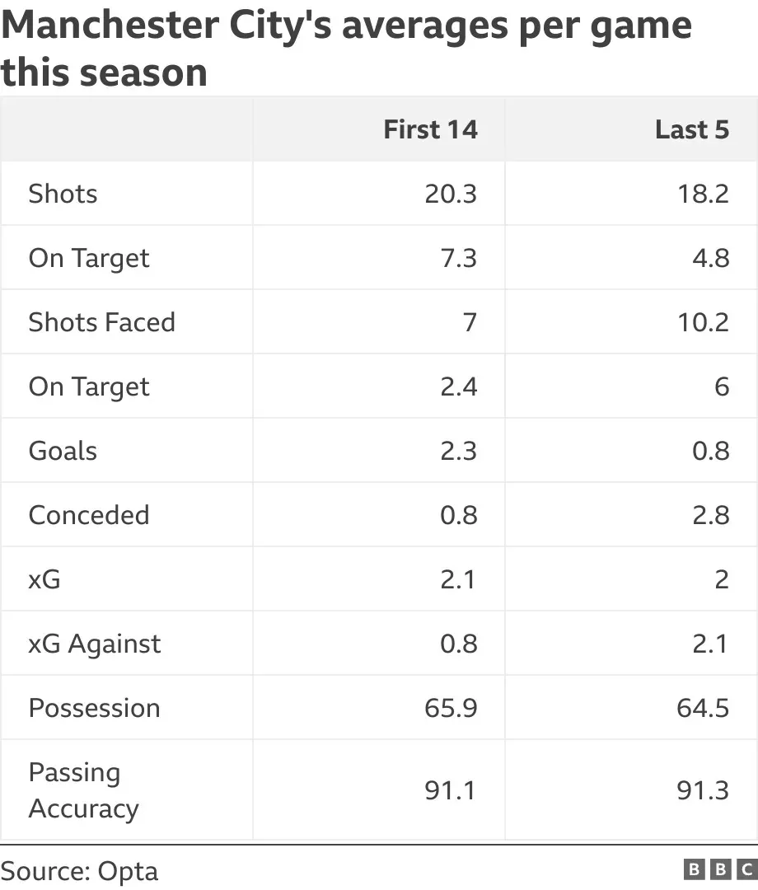
Task: Click the Shots Faced row label
Action: point(102,322)
